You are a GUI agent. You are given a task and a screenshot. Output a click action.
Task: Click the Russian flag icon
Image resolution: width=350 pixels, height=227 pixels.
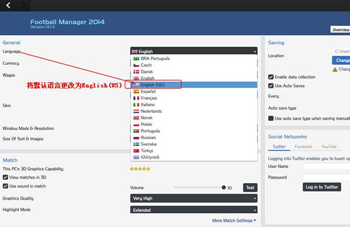(136, 137)
